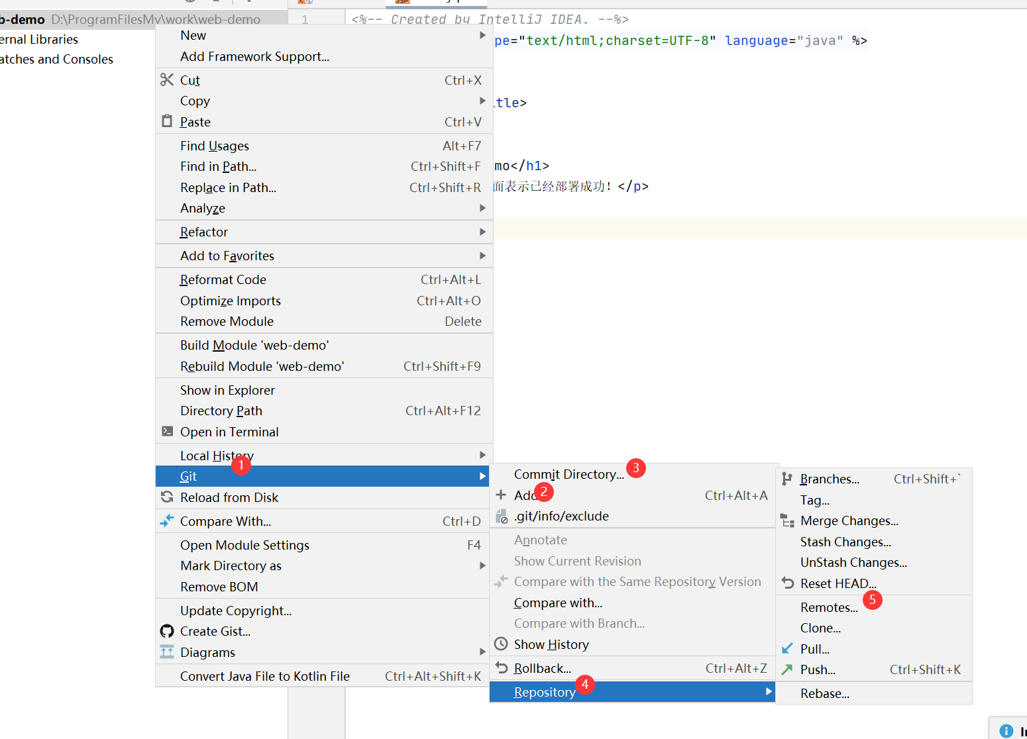Open the Git menu entry
1027x739 pixels.
coord(323,476)
